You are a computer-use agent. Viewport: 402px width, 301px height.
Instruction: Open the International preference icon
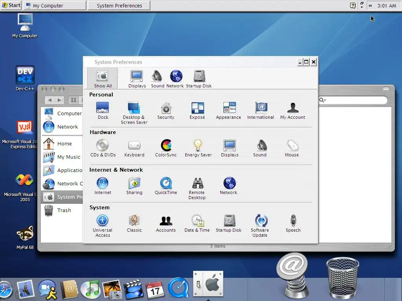261,111
